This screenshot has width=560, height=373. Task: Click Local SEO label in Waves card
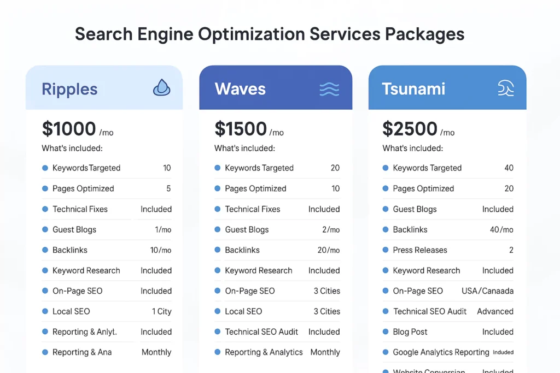click(243, 312)
